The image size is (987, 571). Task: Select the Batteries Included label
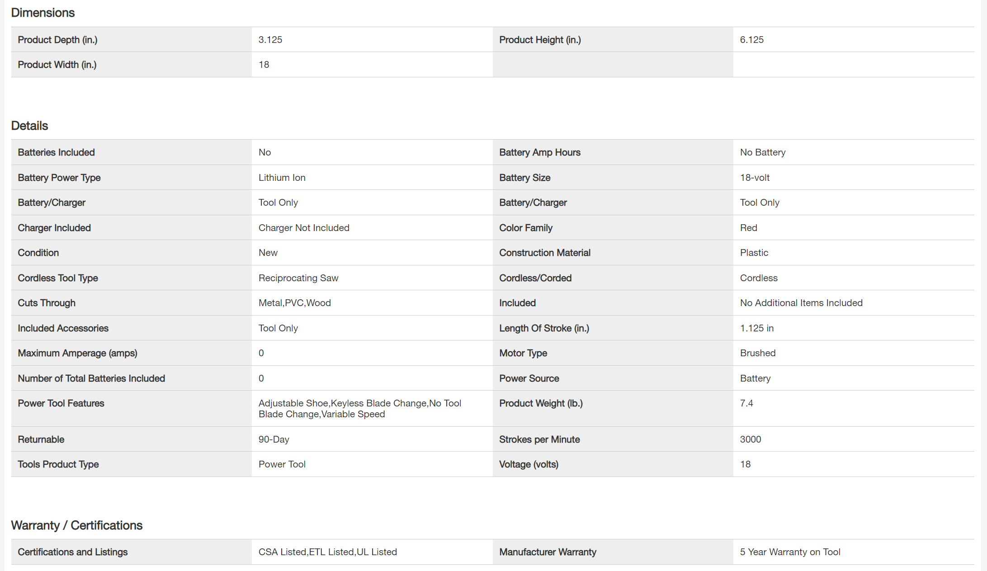(56, 152)
